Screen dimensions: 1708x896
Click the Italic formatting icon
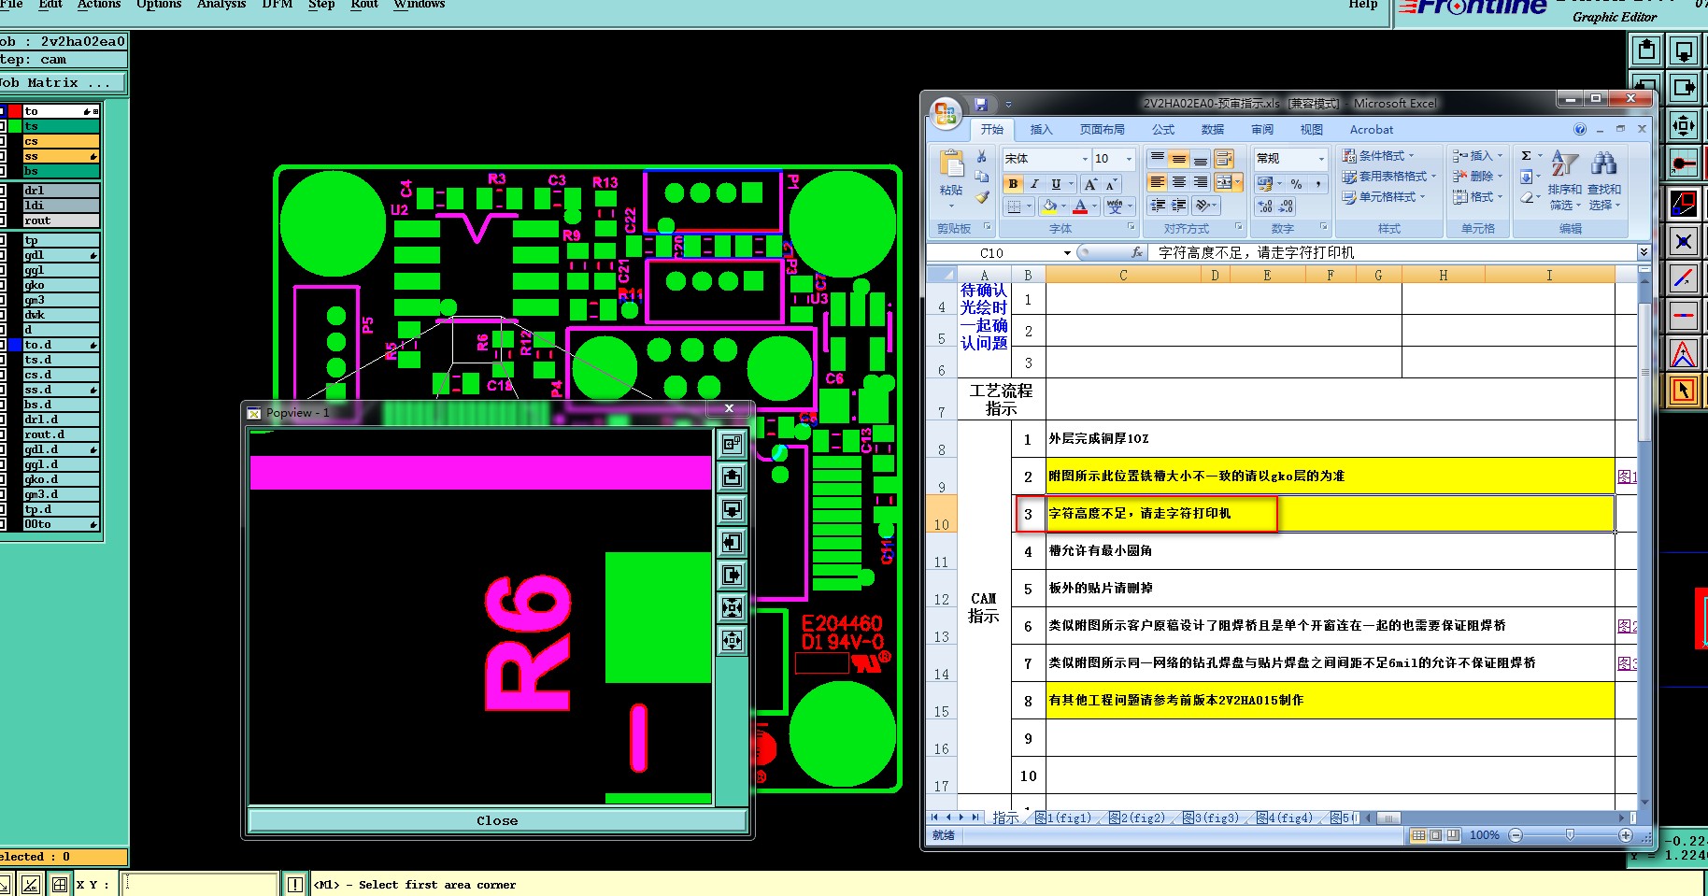coord(1034,184)
